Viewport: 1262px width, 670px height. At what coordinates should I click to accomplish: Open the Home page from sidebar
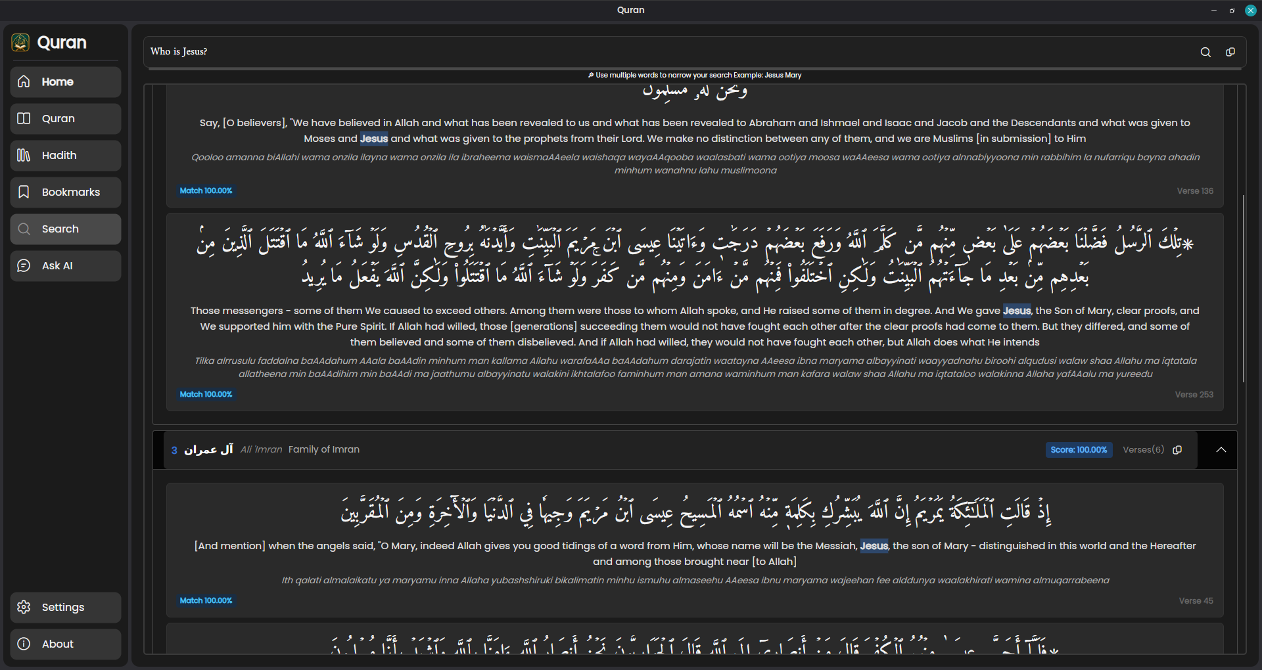[66, 82]
